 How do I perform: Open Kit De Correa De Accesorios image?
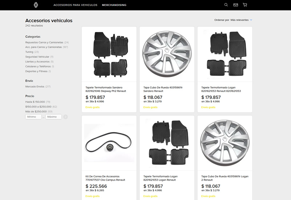point(109,143)
